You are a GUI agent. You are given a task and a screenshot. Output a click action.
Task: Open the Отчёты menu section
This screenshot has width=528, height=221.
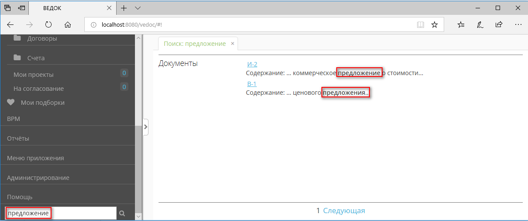point(18,138)
